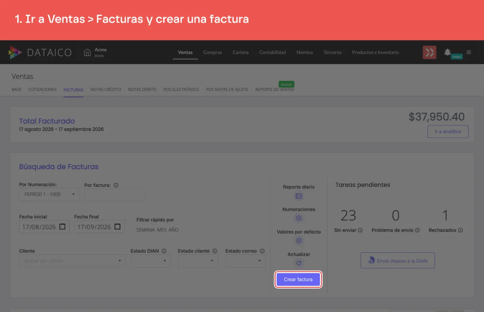484x312 pixels.
Task: Click the Actualizar refresh icon
Action: pos(299,263)
